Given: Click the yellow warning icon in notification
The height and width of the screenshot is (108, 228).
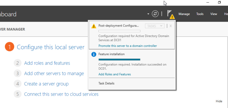Looking at the screenshot, I should click(x=94, y=26).
